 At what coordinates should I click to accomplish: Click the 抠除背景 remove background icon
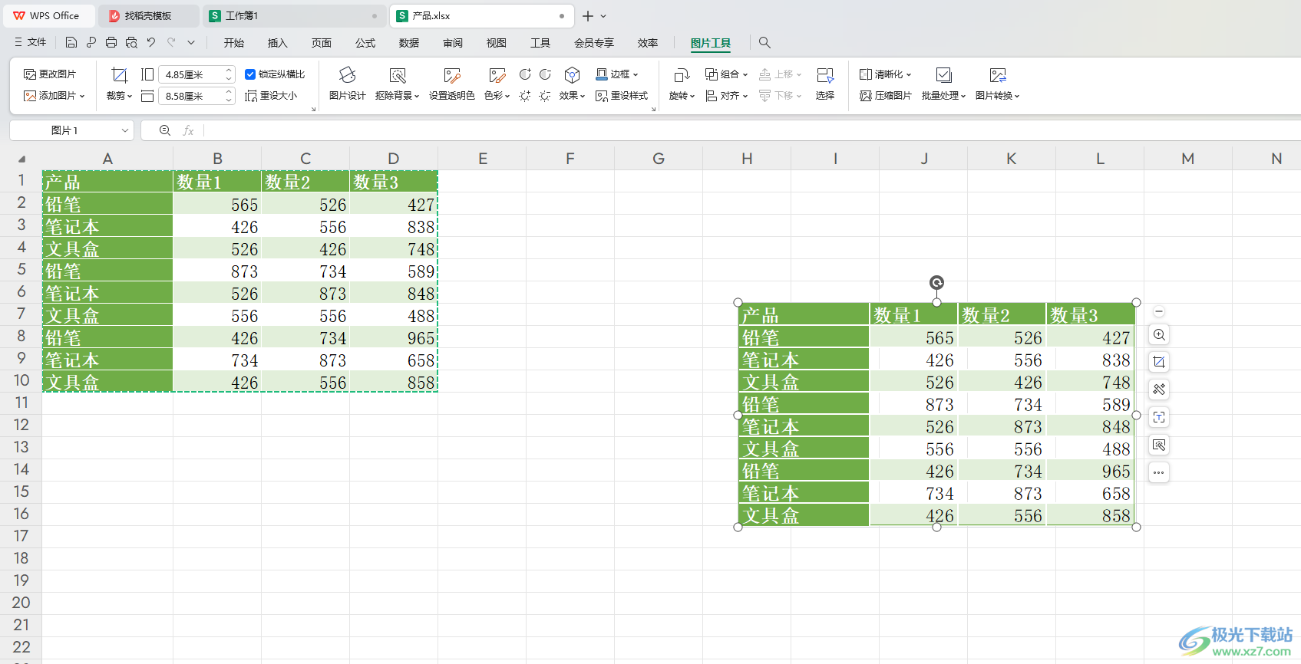pos(397,75)
